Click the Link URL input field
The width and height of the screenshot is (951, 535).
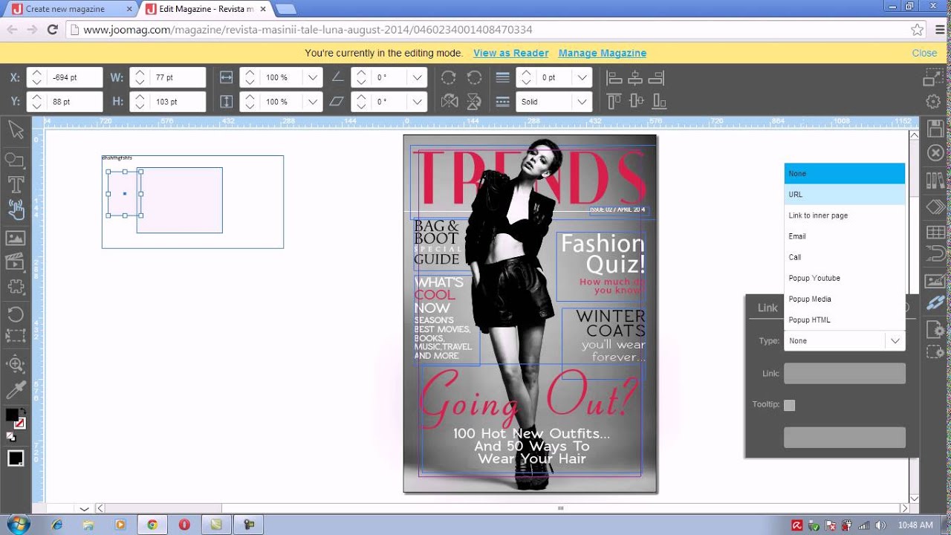pyautogui.click(x=844, y=374)
